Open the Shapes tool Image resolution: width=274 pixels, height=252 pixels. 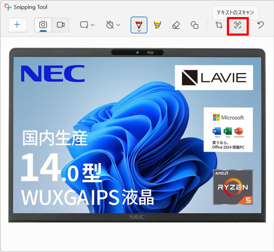coord(195,25)
